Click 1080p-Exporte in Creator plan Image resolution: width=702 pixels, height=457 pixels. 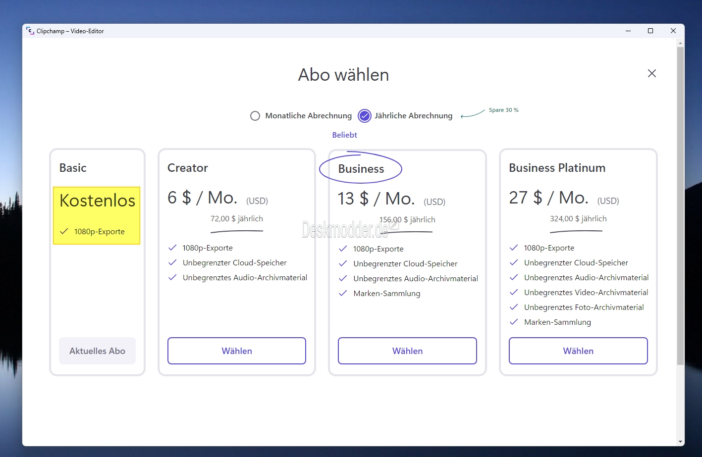208,248
